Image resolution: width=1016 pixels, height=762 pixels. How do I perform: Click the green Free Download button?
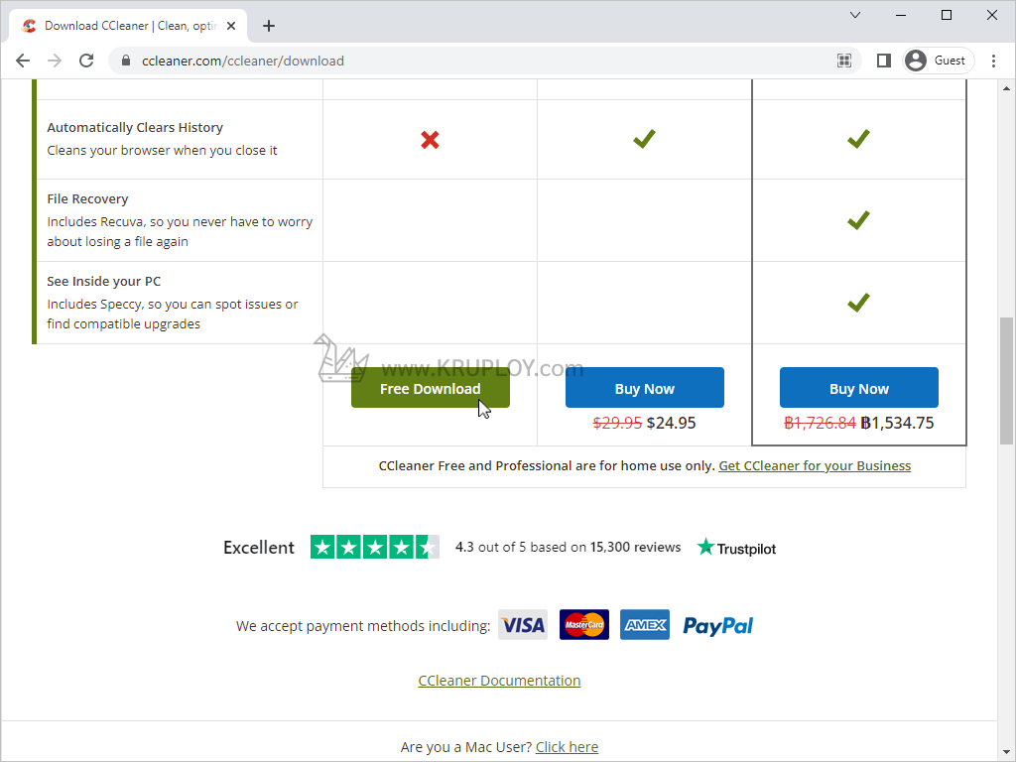click(431, 388)
